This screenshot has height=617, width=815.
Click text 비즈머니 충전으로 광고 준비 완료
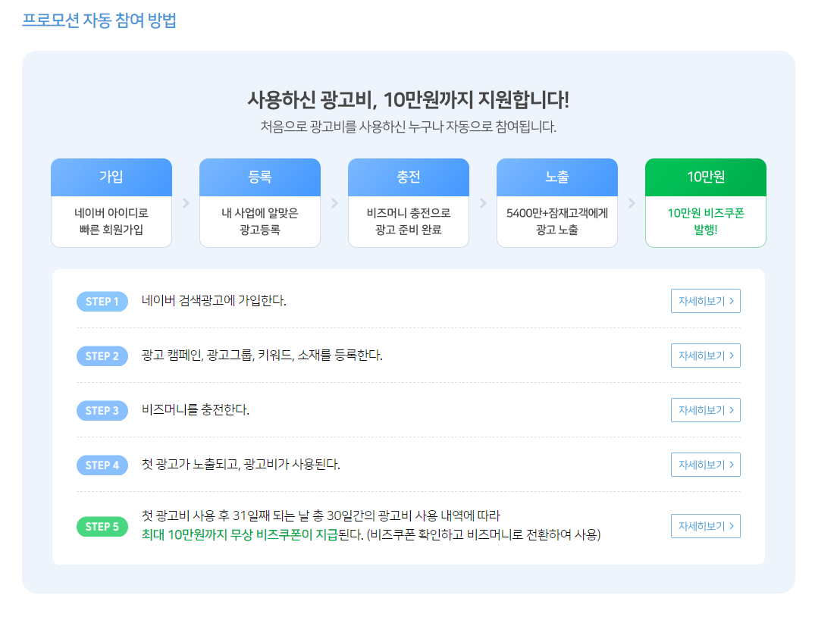tap(409, 221)
